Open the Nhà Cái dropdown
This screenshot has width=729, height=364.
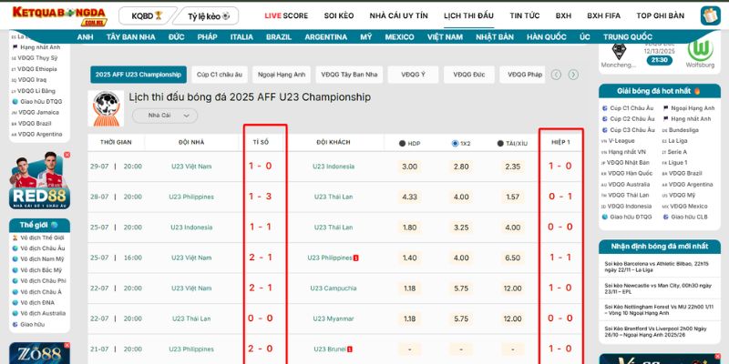tap(165, 116)
